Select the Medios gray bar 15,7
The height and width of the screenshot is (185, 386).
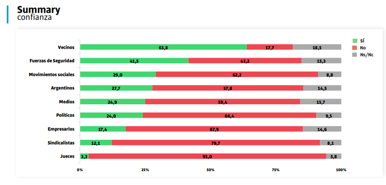click(320, 102)
